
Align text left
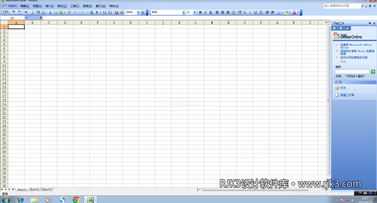(217, 13)
